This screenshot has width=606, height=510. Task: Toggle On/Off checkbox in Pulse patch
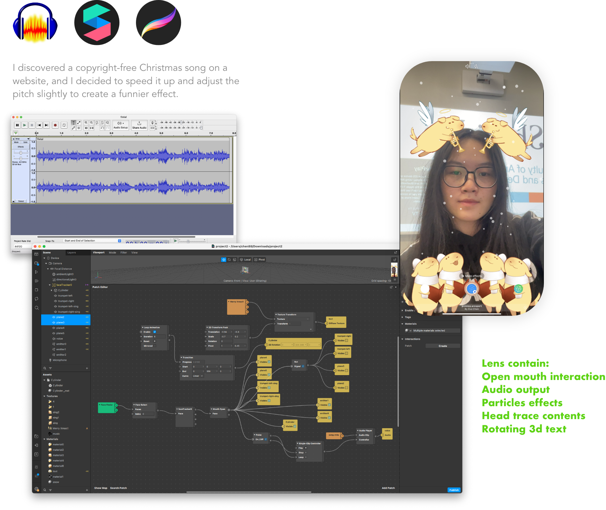[266, 439]
